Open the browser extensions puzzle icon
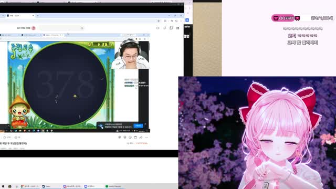 [x=165, y=21]
